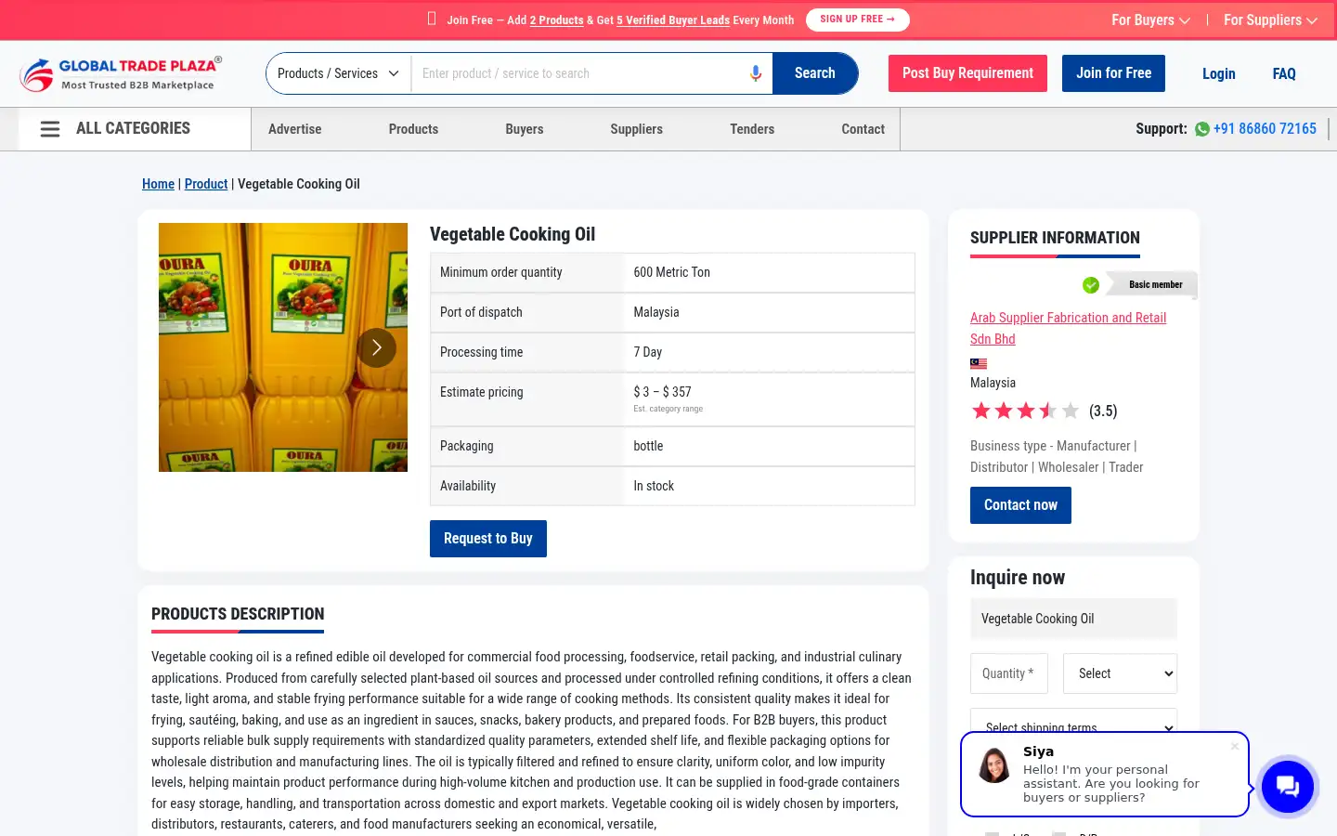This screenshot has height=836, width=1337.
Task: Click Request to Buy button
Action: [488, 539]
